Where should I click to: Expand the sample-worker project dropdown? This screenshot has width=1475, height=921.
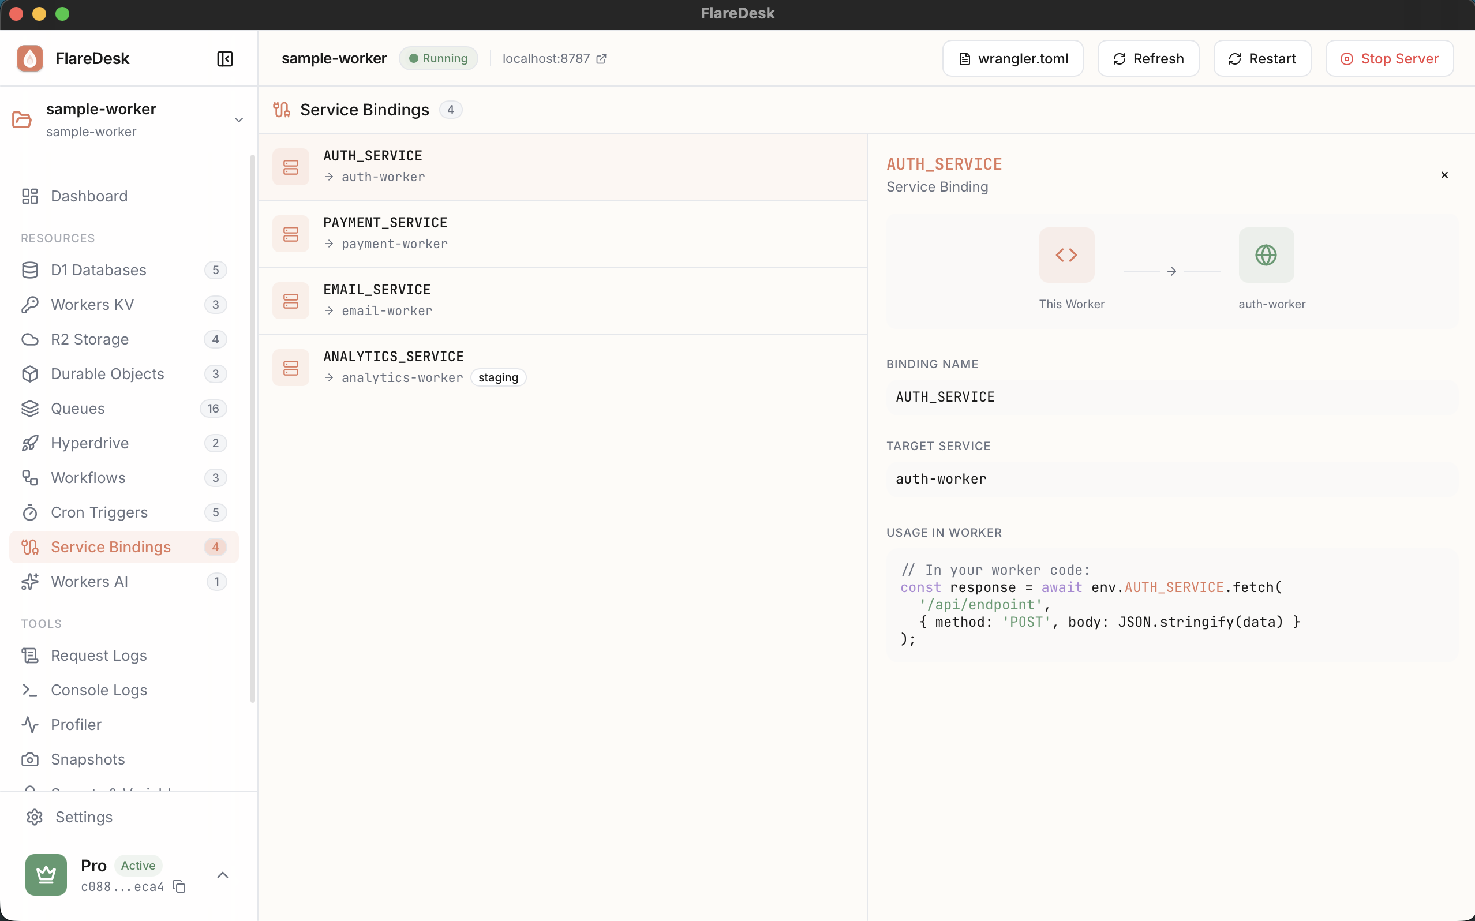[x=238, y=120]
